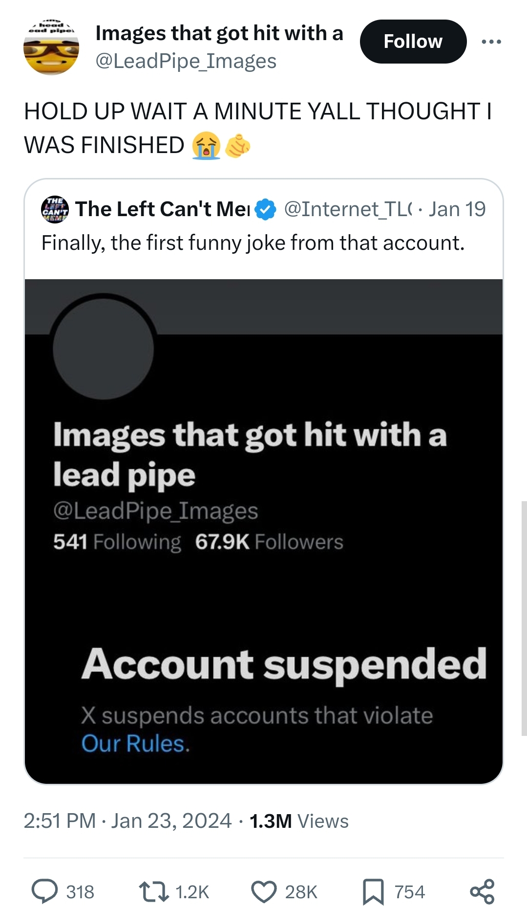Click the quoted tweet's Jan 19 date

[x=457, y=209]
